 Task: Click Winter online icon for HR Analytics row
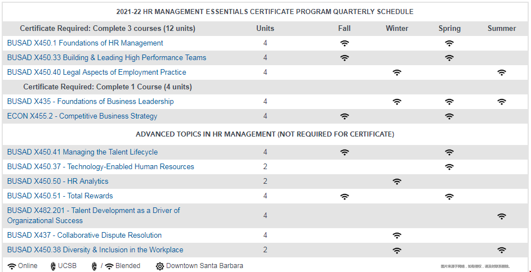tap(397, 182)
